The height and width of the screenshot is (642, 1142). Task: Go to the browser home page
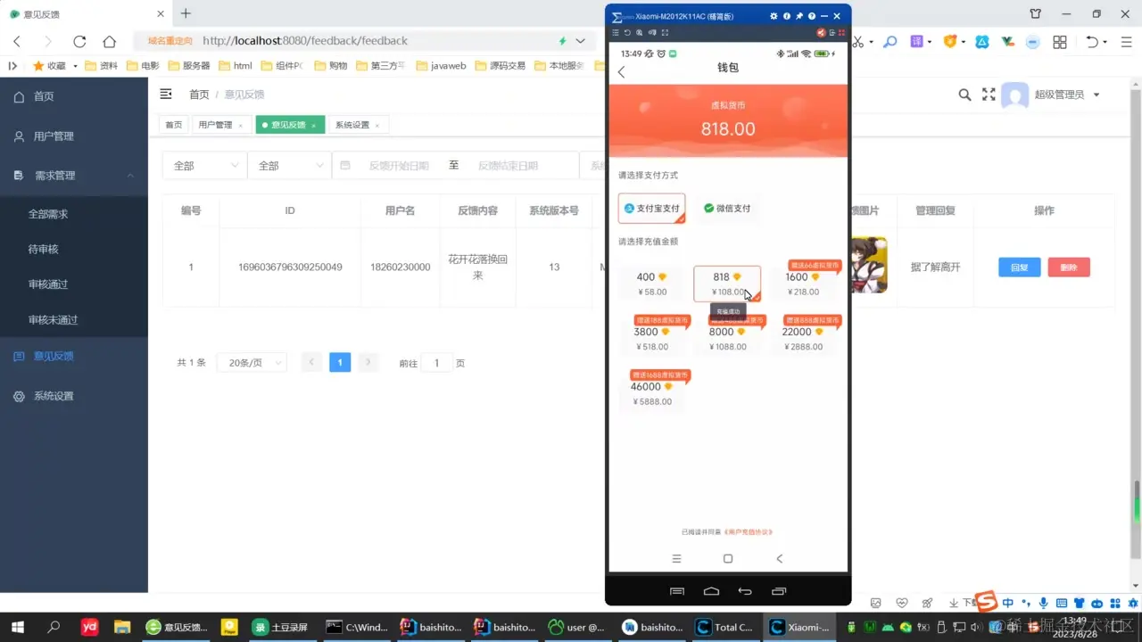coord(110,41)
